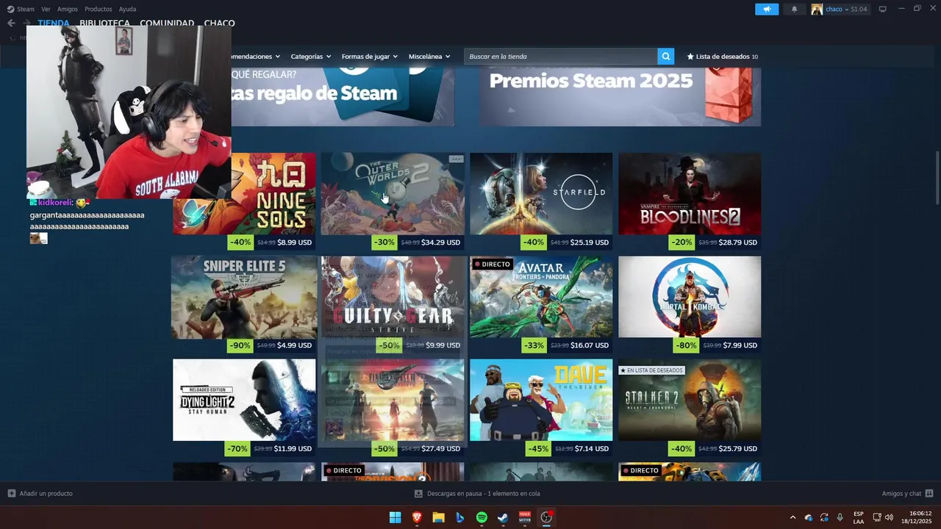941x529 pixels.
Task: Open the Ayuda menu
Action: tap(127, 9)
